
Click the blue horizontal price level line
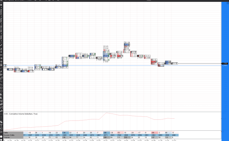point(112,66)
